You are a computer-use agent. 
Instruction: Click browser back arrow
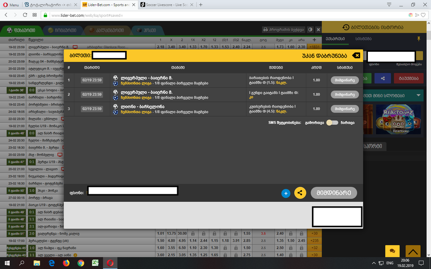click(x=6, y=15)
